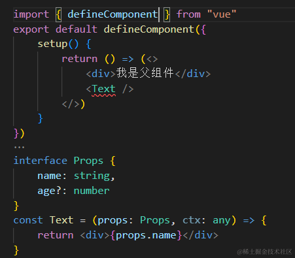The height and width of the screenshot is (258, 295).
Task: Click the 'string' type annotation
Action: (x=92, y=176)
